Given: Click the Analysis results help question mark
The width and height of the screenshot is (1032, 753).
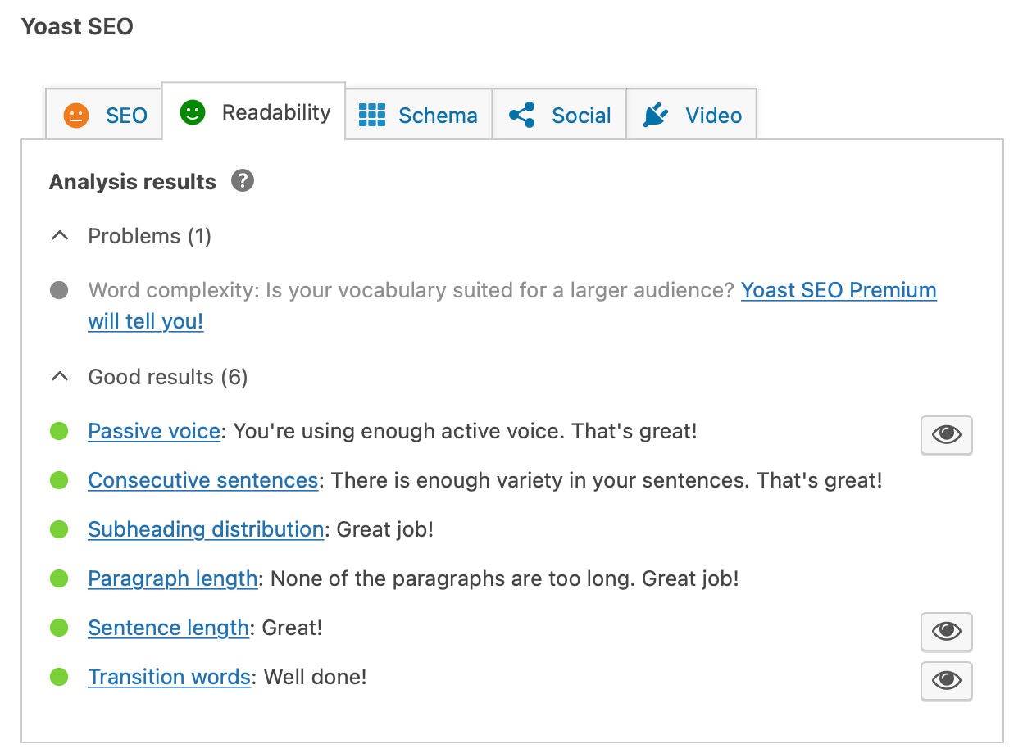Looking at the screenshot, I should tap(243, 181).
